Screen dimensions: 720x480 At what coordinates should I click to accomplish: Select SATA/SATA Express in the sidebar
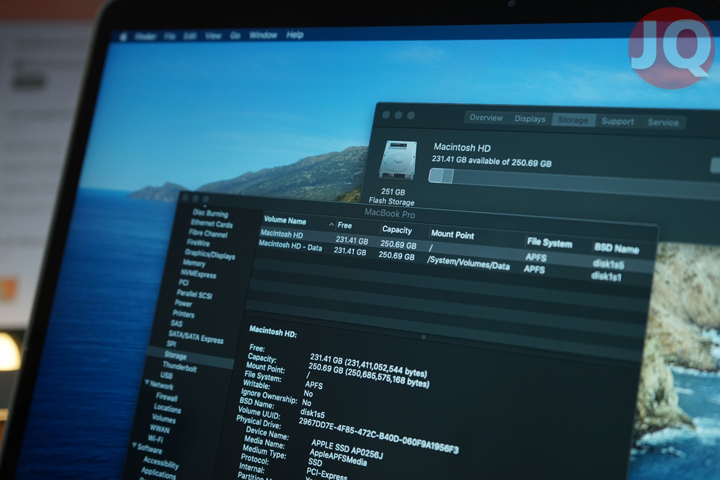pos(196,337)
